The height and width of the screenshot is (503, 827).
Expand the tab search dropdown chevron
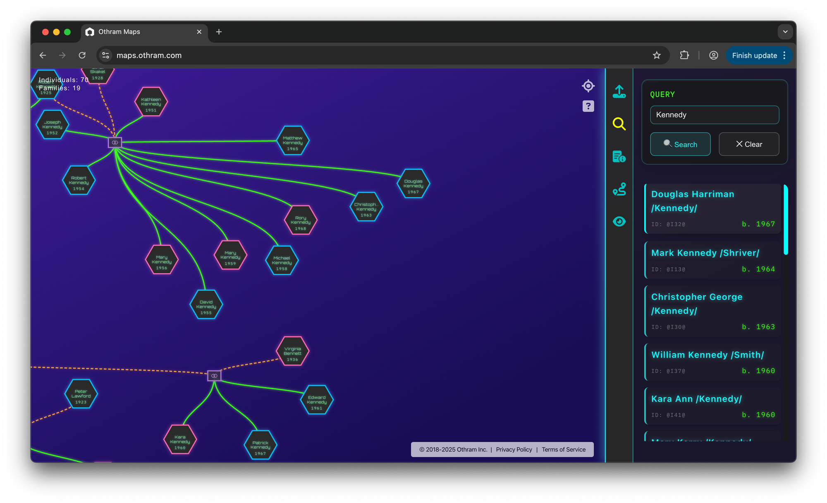785,32
